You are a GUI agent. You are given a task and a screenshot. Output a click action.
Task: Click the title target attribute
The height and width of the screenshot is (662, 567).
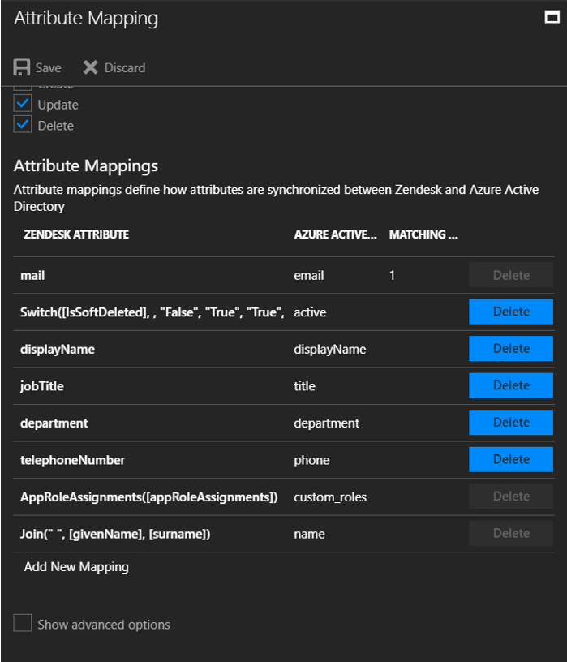tap(304, 386)
